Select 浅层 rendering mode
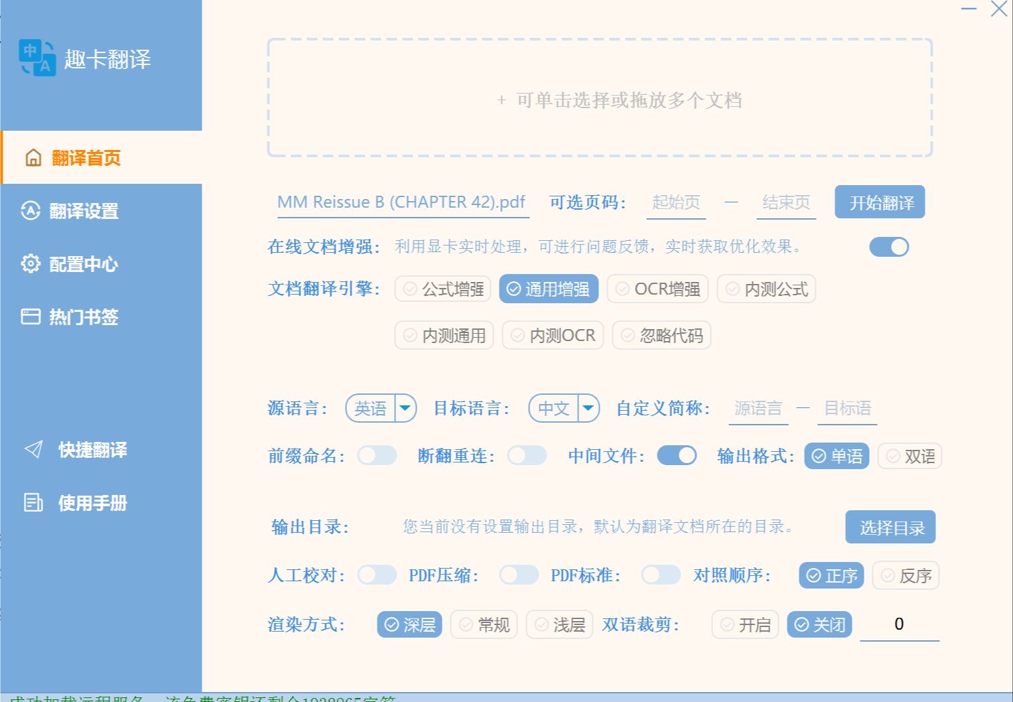Image resolution: width=1013 pixels, height=702 pixels. pyautogui.click(x=559, y=624)
